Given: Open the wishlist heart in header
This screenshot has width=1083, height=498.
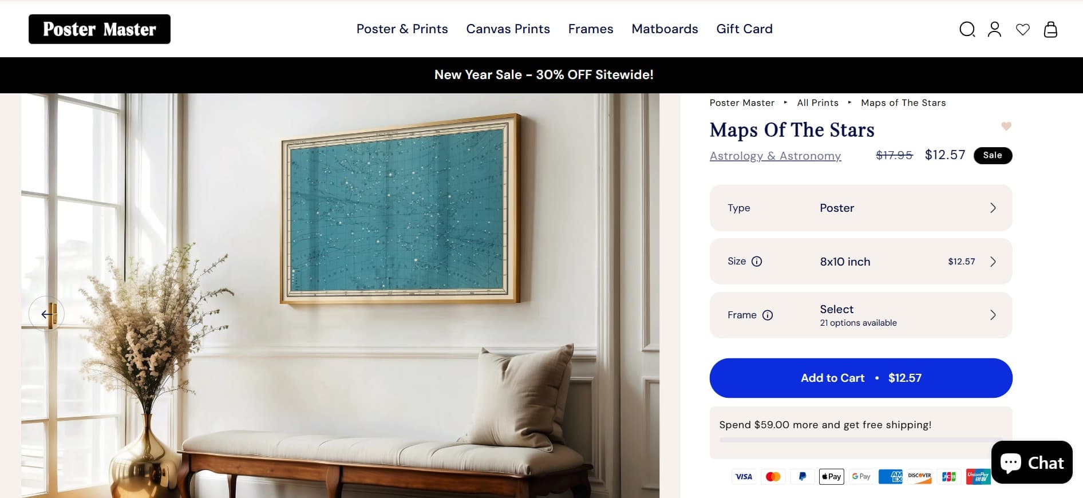Looking at the screenshot, I should click(1022, 29).
